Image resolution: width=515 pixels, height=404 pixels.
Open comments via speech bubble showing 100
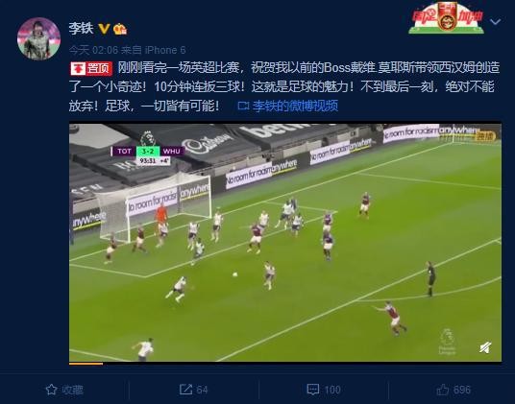pyautogui.click(x=324, y=390)
